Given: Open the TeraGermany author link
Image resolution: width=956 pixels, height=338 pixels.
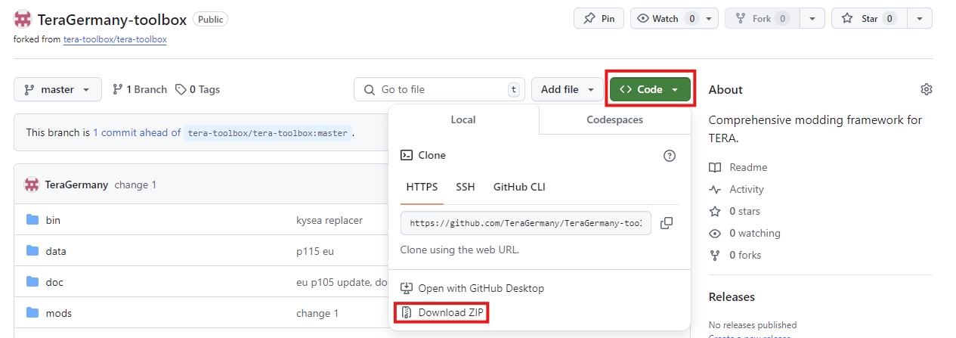Looking at the screenshot, I should (x=76, y=185).
